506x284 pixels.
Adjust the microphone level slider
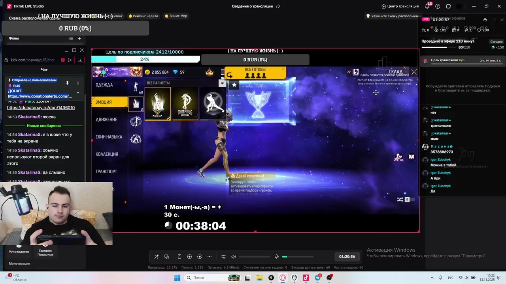pos(298,257)
